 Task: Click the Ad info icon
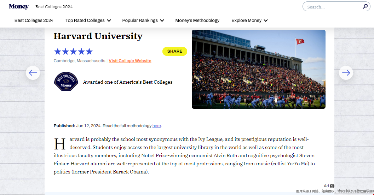click(x=332, y=186)
